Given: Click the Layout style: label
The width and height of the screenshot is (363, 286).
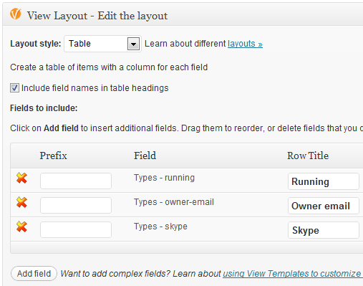Looking at the screenshot, I should pos(36,44).
